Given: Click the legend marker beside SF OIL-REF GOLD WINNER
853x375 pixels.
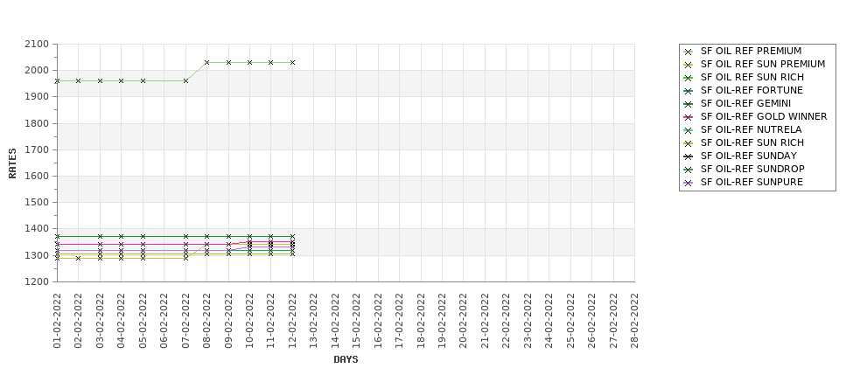Looking at the screenshot, I should (689, 117).
